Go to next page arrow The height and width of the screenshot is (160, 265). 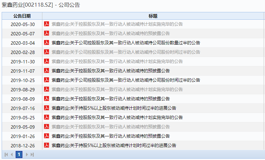tap(27, 154)
